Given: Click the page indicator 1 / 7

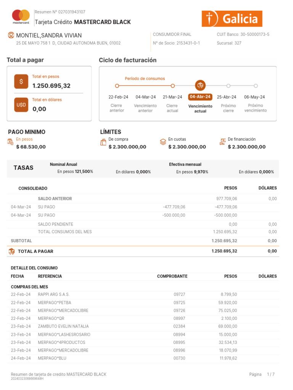Looking at the screenshot, I should coord(271,374).
